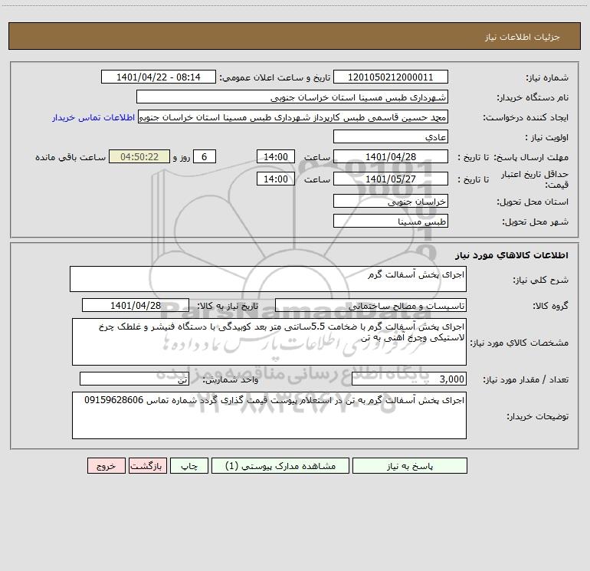Click the announcement date field 1401/04/22 - 08:14
The width and height of the screenshot is (590, 571).
click(x=159, y=77)
